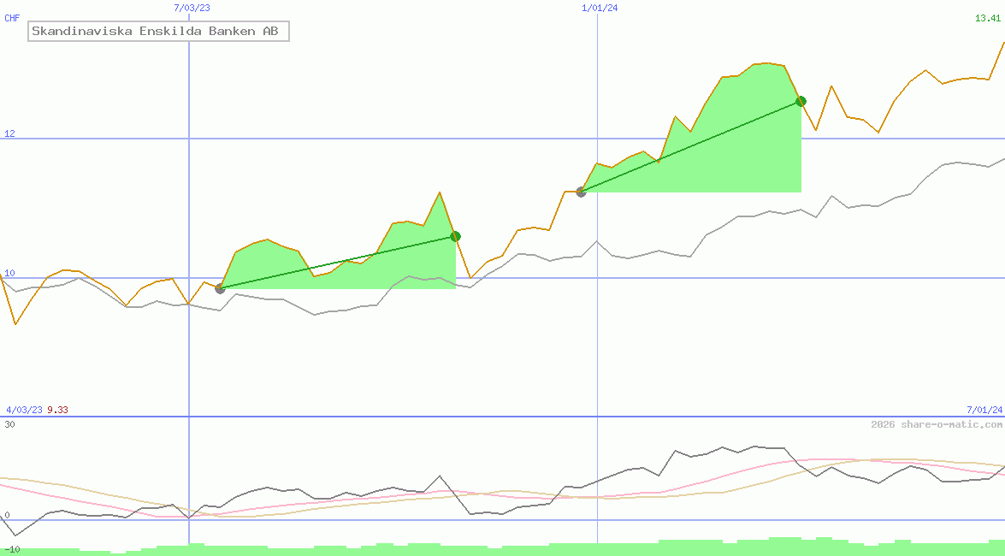Viewport: 1005px width, 556px height.
Task: Click the 0 indicator baseline label
Action: pos(7,515)
